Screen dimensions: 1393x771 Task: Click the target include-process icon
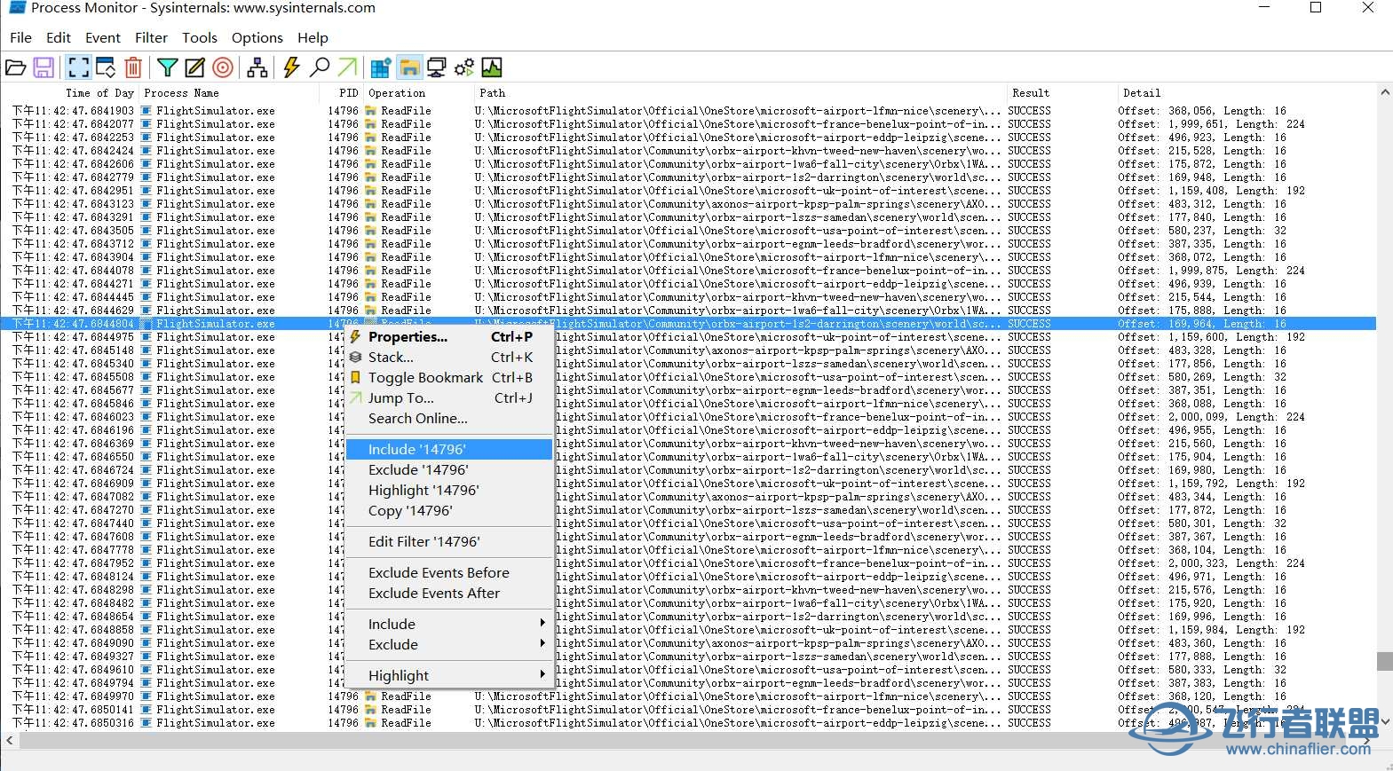click(223, 67)
